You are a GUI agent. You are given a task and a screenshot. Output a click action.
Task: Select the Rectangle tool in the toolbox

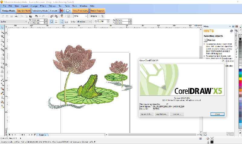pos(2,54)
